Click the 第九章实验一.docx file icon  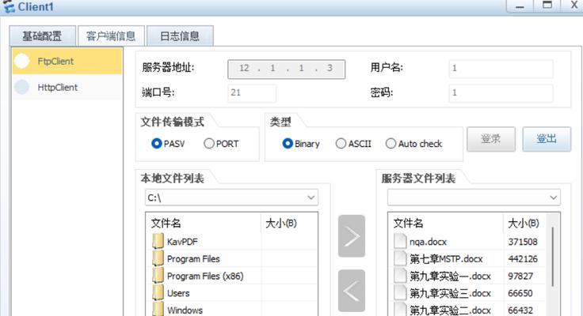pos(400,276)
